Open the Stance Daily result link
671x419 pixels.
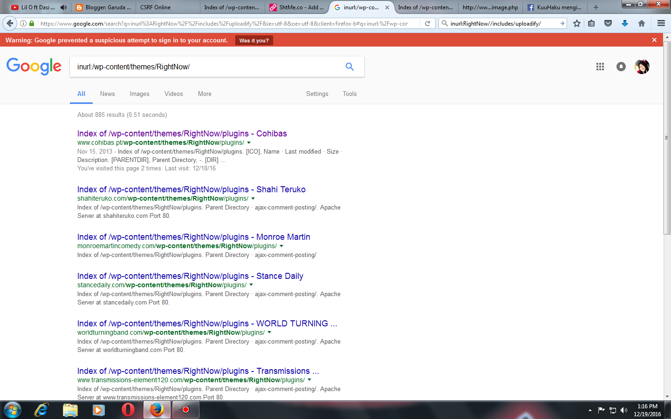[x=190, y=276]
